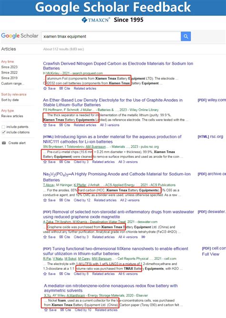
Task: Toggle the include patents checkbox
Action: pyautogui.click(x=3, y=127)
